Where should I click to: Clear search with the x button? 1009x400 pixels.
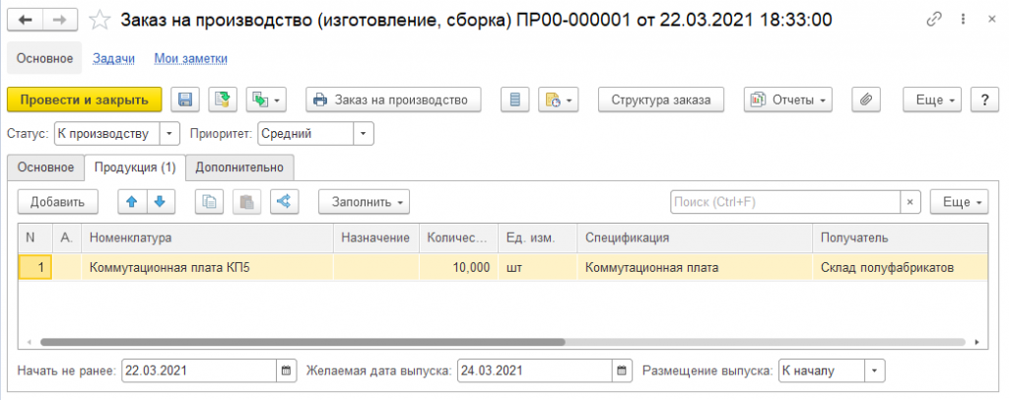[909, 201]
